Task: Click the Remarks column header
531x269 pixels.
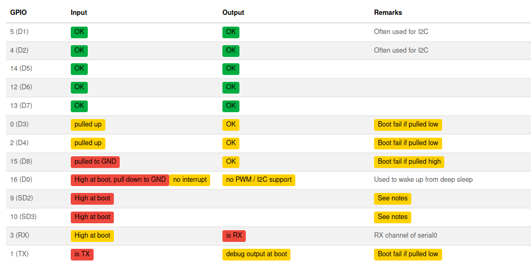Action: pyautogui.click(x=388, y=12)
